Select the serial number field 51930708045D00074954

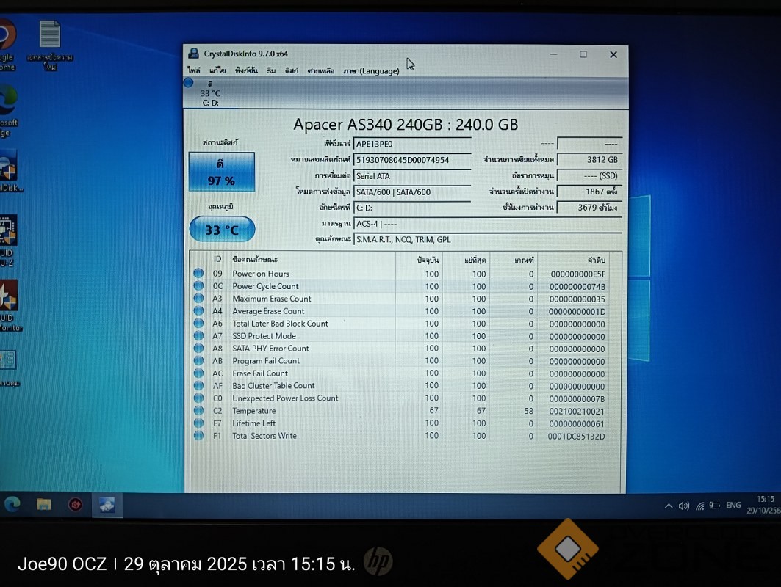[x=412, y=160]
